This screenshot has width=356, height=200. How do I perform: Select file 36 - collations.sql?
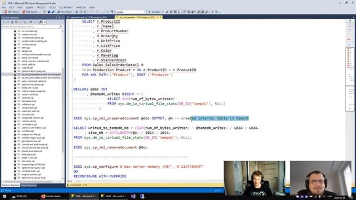point(24,104)
